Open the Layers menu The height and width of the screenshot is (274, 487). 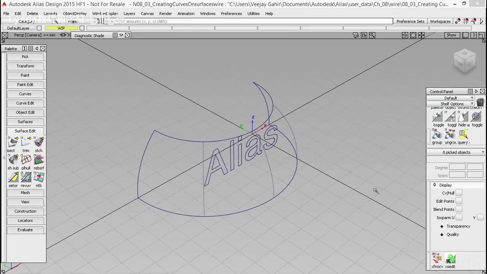click(129, 13)
